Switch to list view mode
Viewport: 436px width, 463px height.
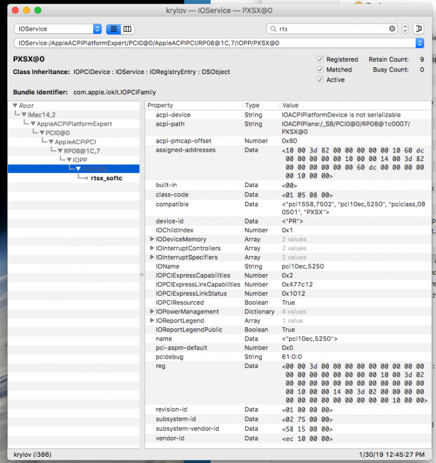[113, 29]
